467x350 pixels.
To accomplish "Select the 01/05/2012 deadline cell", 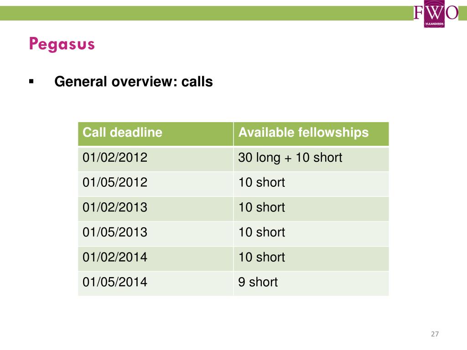I will pos(156,184).
